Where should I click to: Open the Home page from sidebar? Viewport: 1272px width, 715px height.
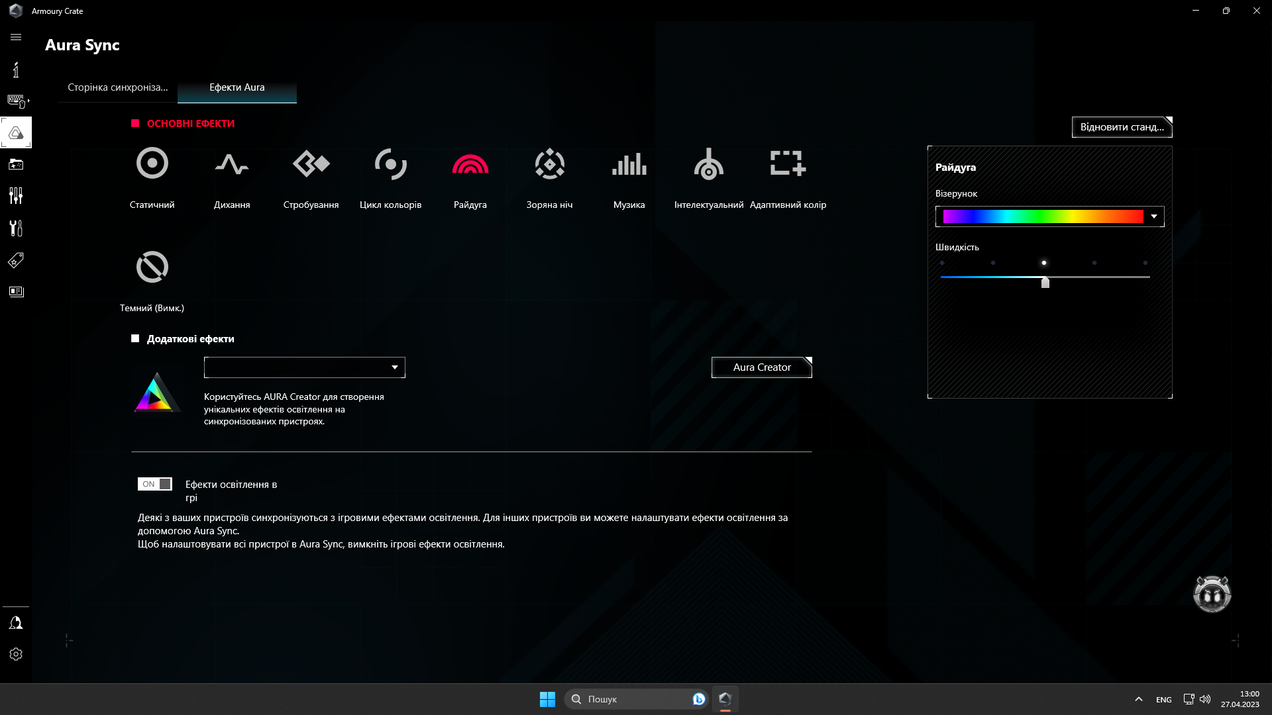click(x=16, y=70)
